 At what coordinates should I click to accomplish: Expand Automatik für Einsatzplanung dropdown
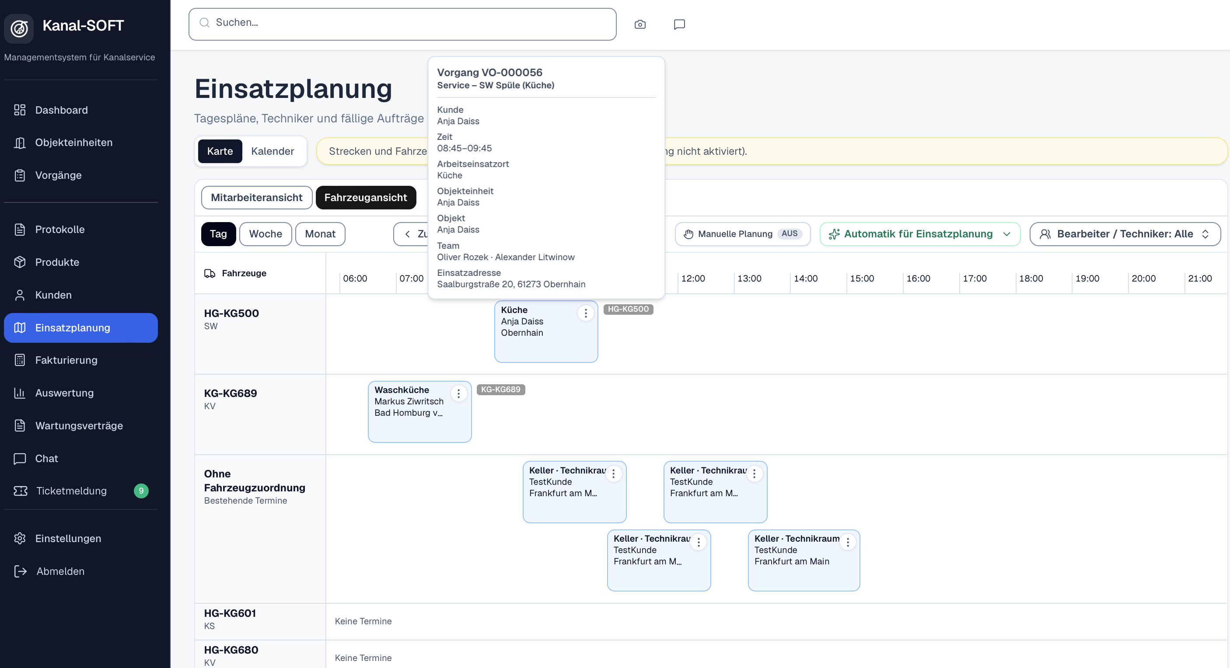(x=919, y=234)
